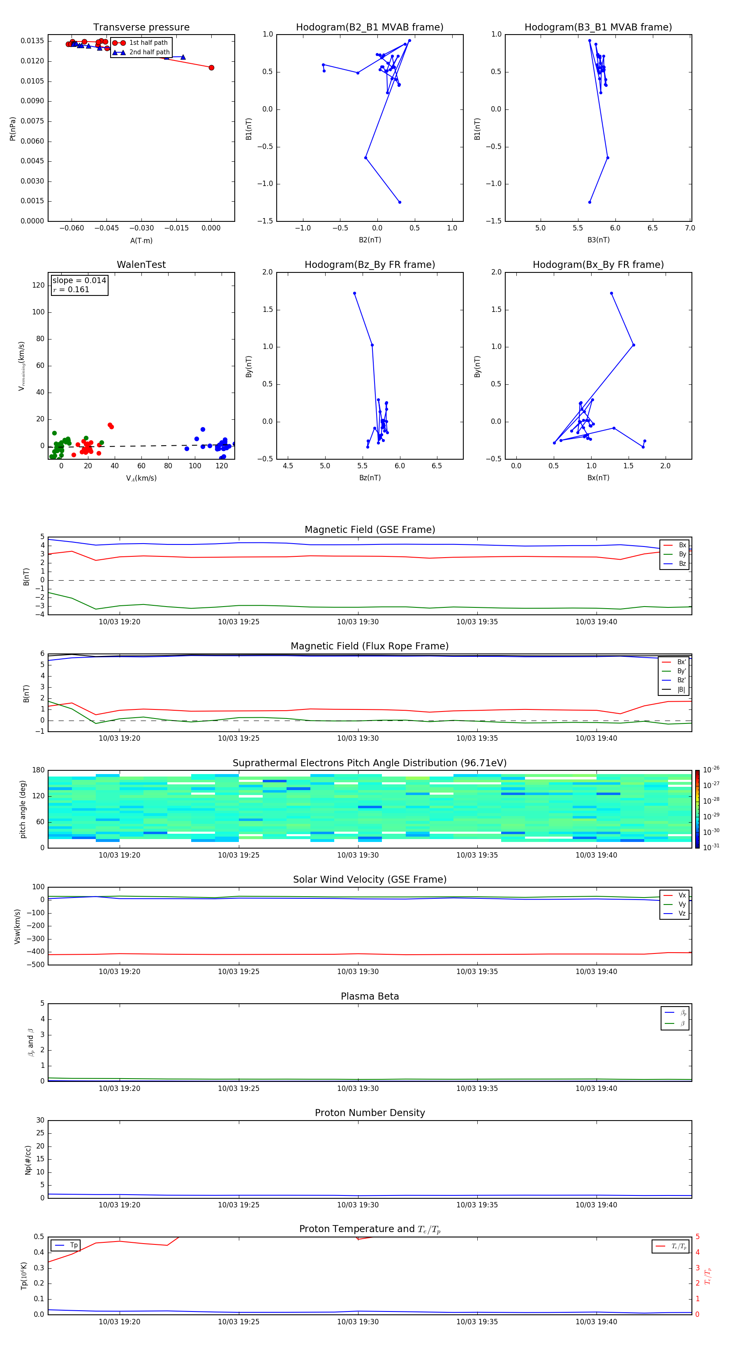This screenshot has width=740, height=1358.
Task: Click the Suprathermal Electrons Pitch Angle Distribution title
Action: coord(370,763)
